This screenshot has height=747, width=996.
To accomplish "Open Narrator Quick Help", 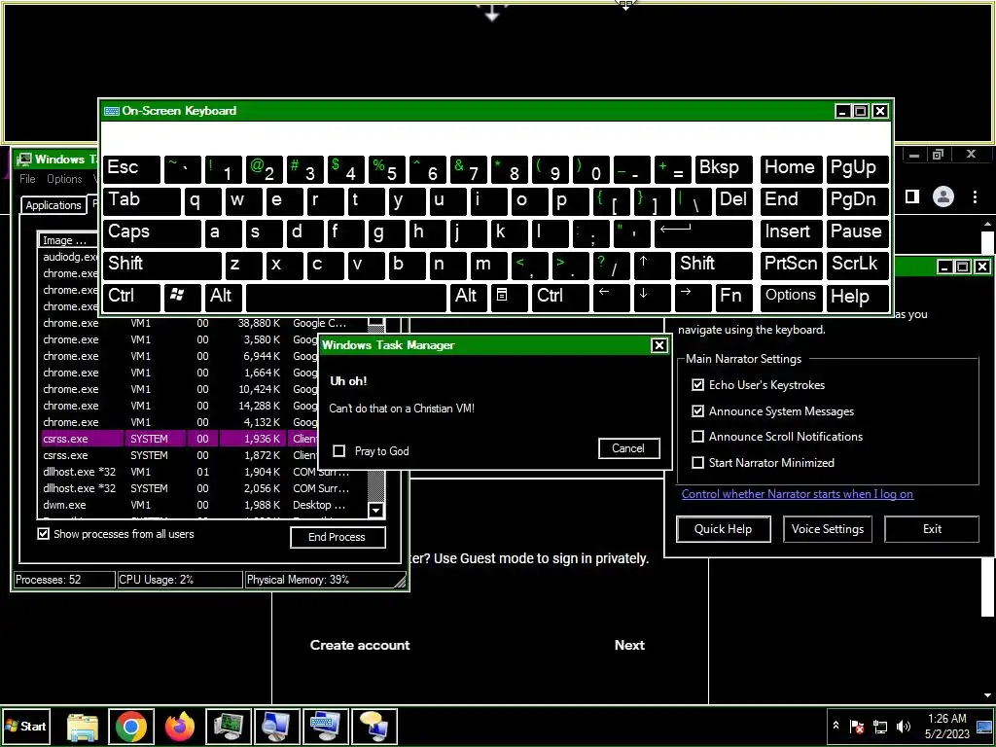I will tap(723, 529).
